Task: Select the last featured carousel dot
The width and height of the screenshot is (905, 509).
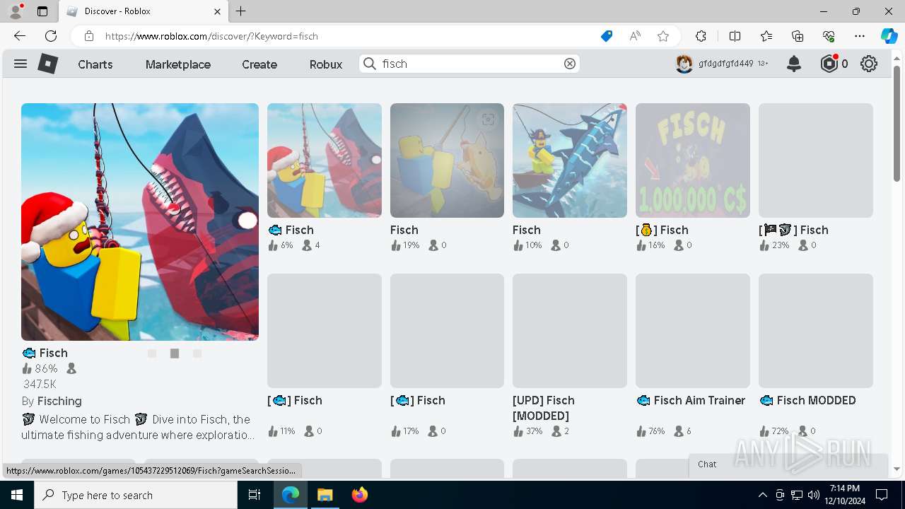Action: 197,353
